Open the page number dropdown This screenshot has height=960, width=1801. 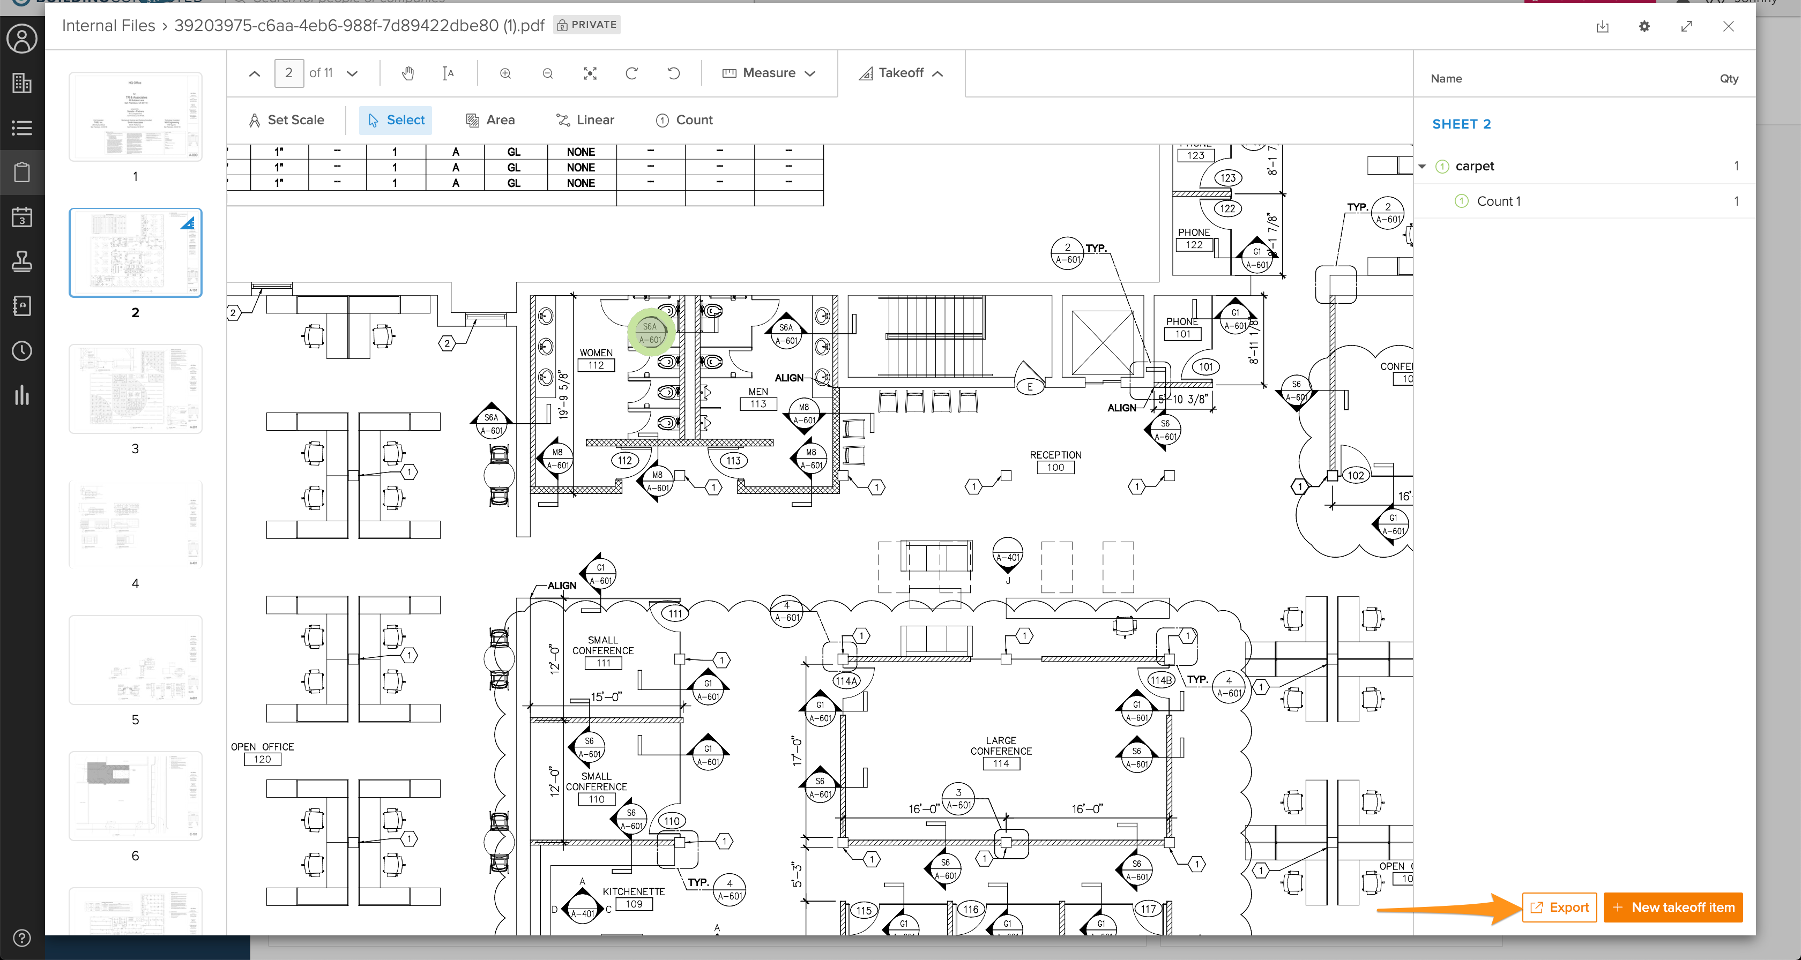(x=352, y=73)
